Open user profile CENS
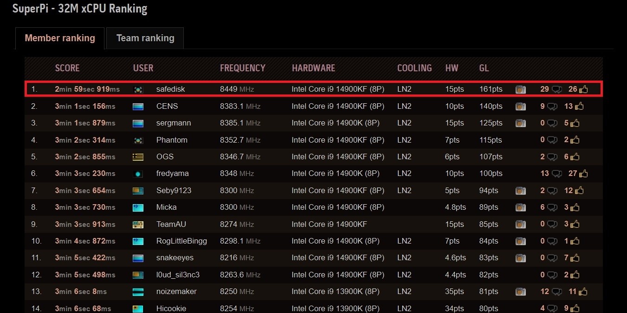Screen dimensions: 627x313 (x=167, y=106)
